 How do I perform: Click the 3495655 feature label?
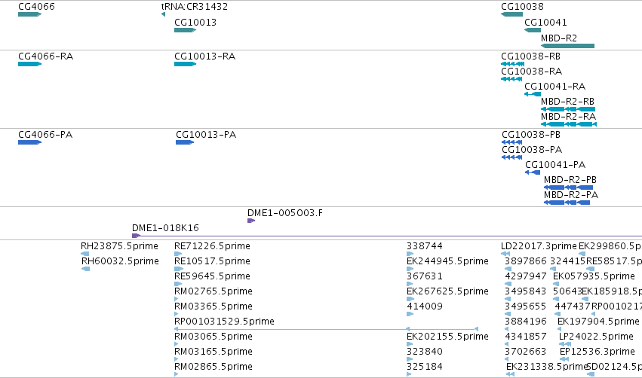click(x=526, y=307)
